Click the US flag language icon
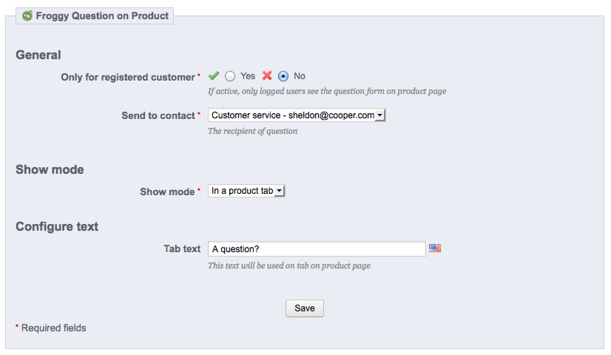Image resolution: width=611 pixels, height=355 pixels. [435, 248]
